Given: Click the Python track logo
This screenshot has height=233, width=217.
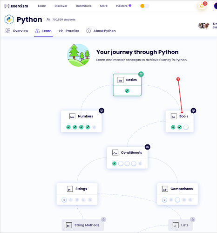Looking at the screenshot, I should (x=9, y=20).
